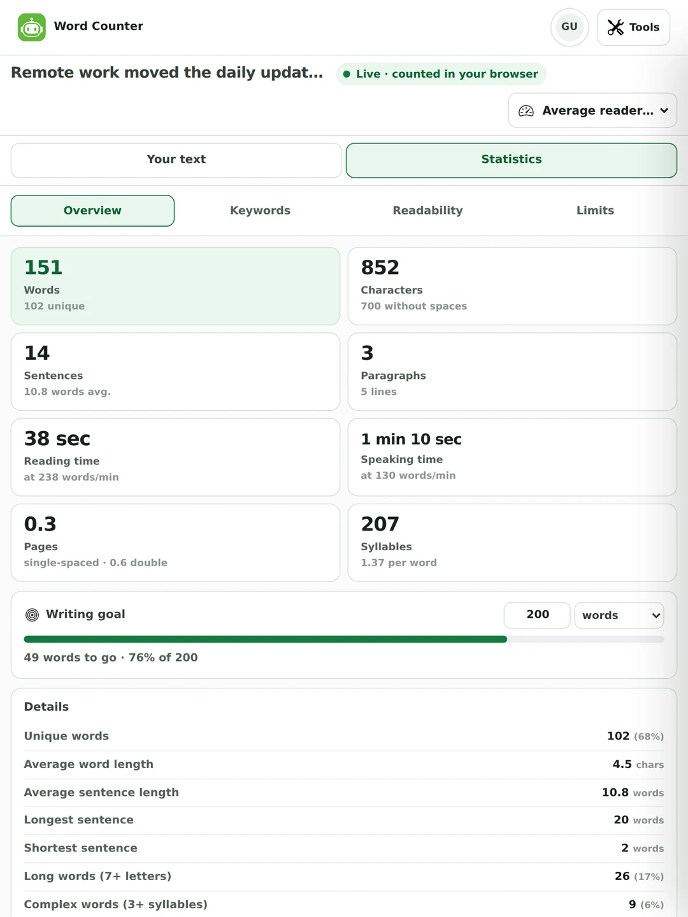
Task: Switch to the Statistics tab
Action: (x=512, y=160)
